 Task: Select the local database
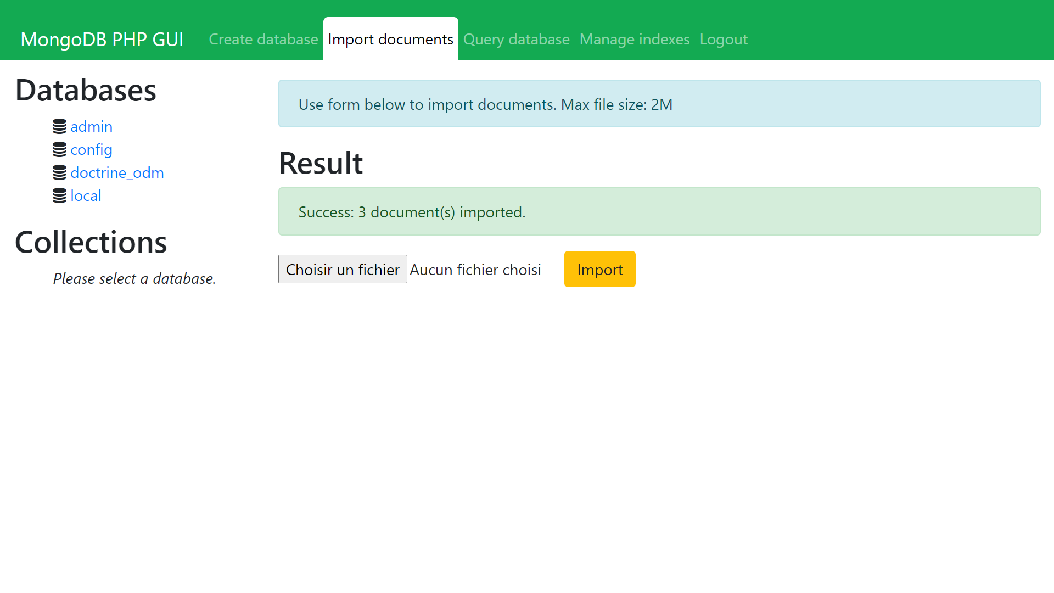point(86,196)
